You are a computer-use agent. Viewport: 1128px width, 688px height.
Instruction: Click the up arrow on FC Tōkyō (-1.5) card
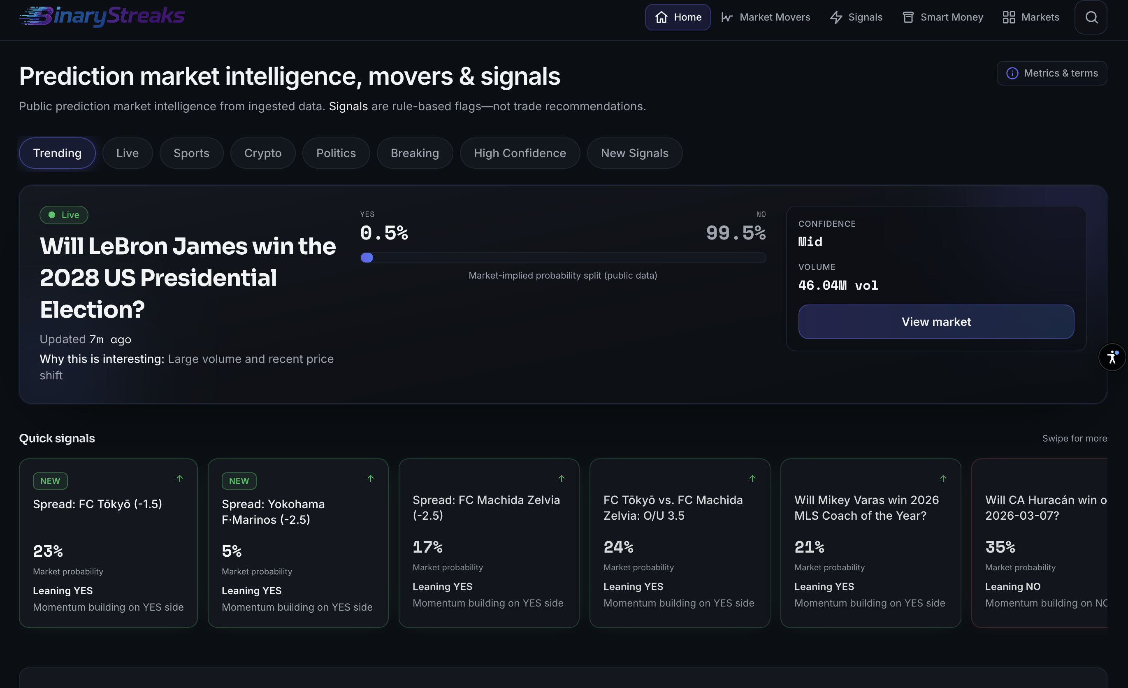(x=180, y=479)
